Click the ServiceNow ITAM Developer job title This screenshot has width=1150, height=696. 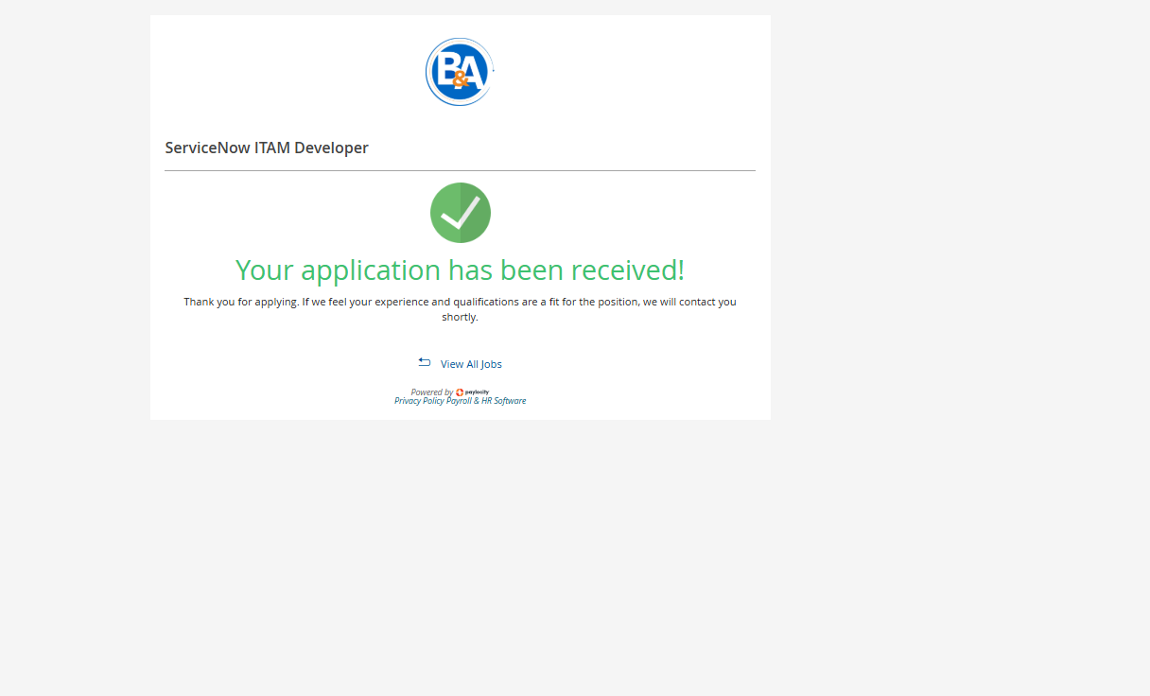pyautogui.click(x=267, y=148)
